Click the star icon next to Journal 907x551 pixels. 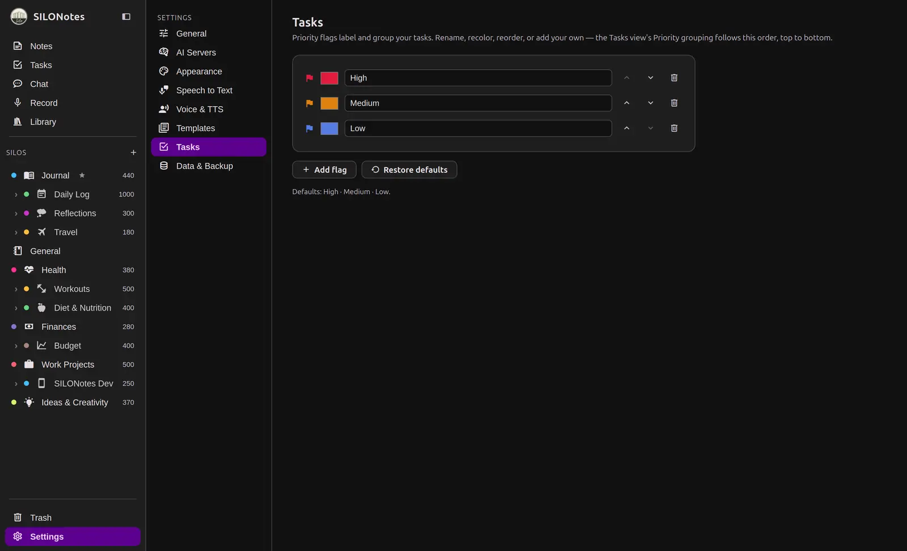click(x=82, y=175)
